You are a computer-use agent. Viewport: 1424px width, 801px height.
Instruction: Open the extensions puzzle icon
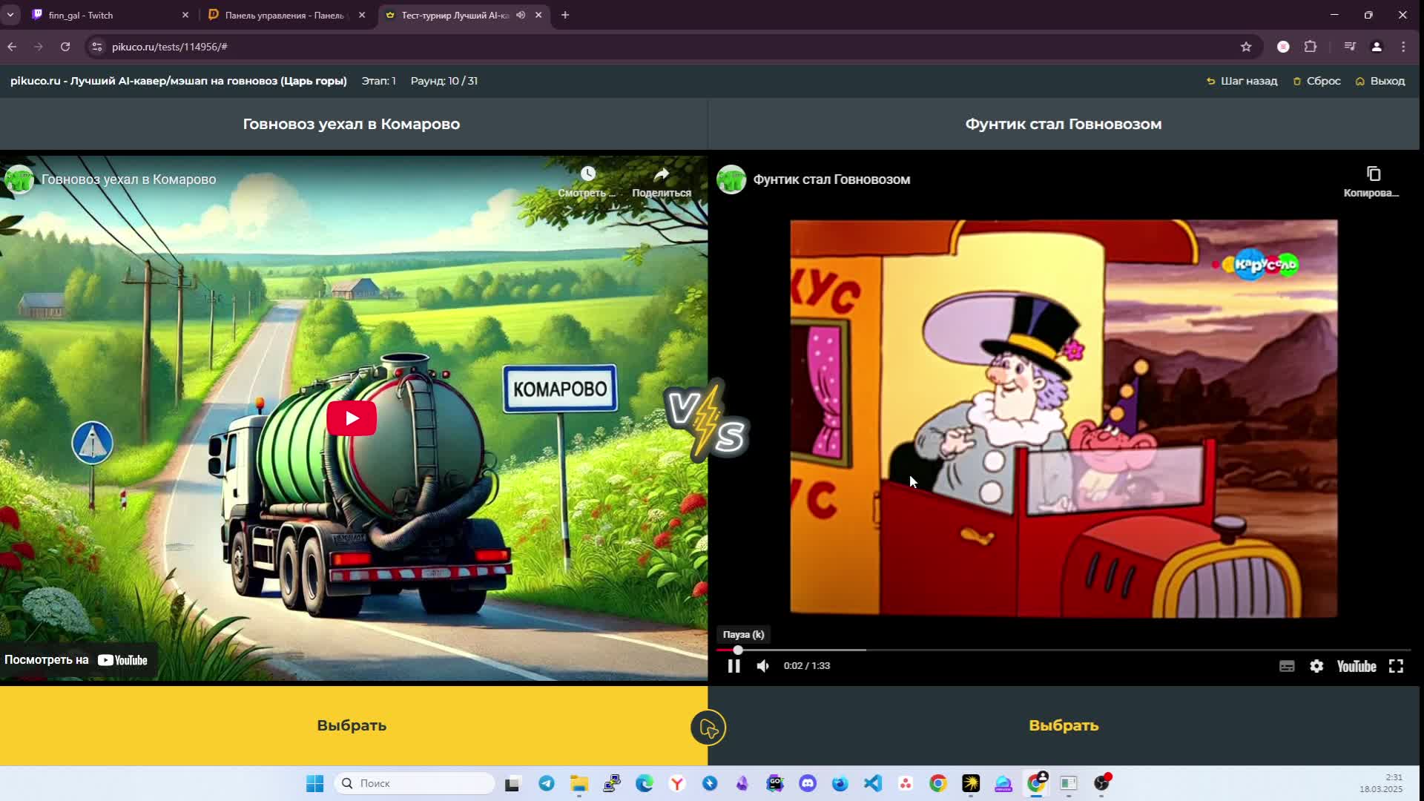(x=1311, y=47)
